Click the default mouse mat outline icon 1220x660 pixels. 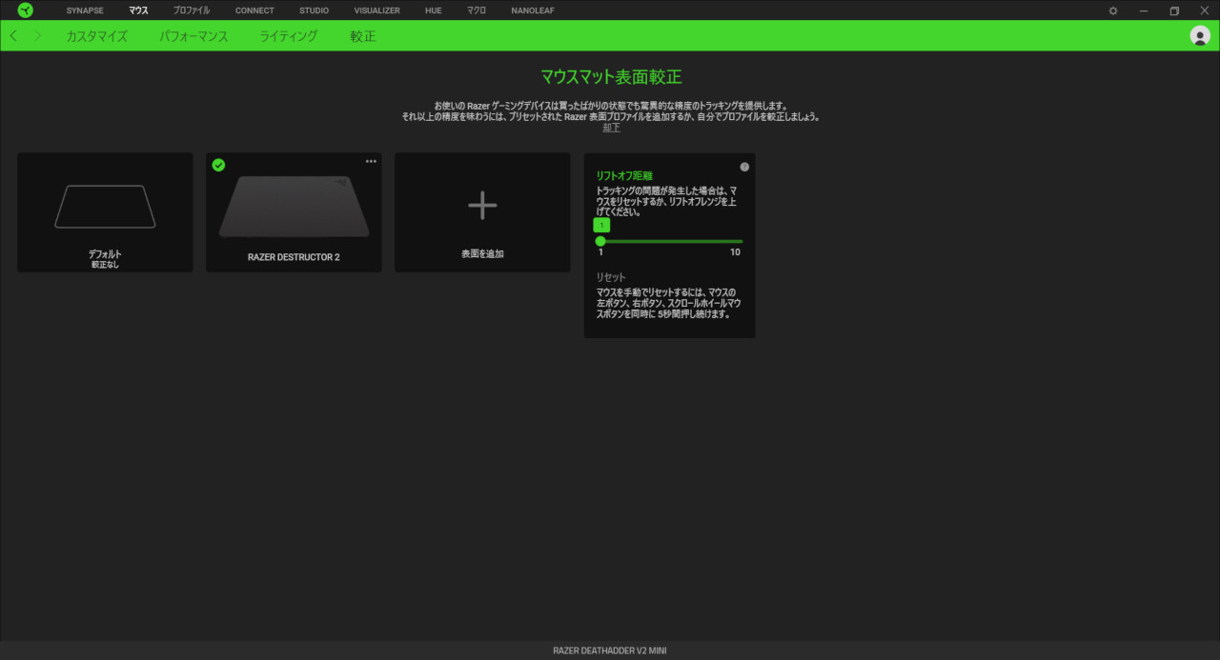[105, 207]
